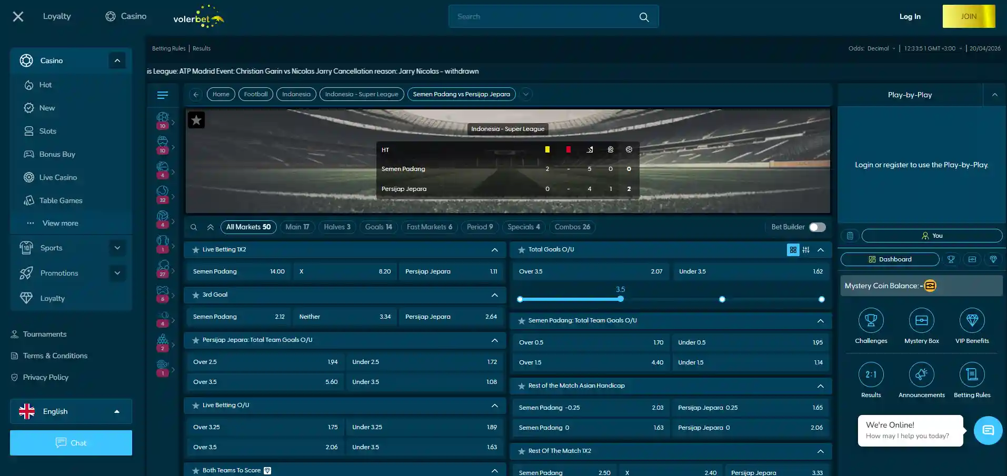Viewport: 1007px width, 476px height.
Task: Open the Betting Rules scroll icon
Action: pos(972,374)
